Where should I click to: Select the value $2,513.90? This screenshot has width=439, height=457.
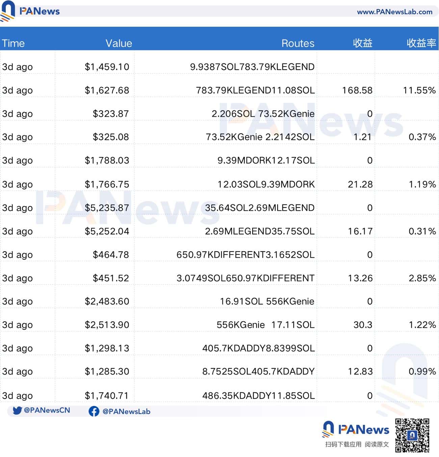point(107,325)
